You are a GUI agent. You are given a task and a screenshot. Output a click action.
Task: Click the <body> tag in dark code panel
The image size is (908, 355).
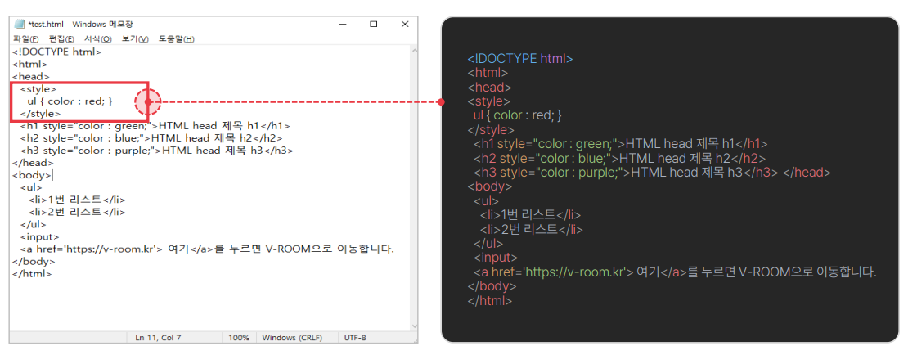coord(490,187)
